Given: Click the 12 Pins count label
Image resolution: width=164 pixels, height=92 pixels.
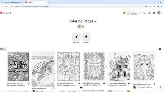Looking at the screenshot, I should [3, 49].
